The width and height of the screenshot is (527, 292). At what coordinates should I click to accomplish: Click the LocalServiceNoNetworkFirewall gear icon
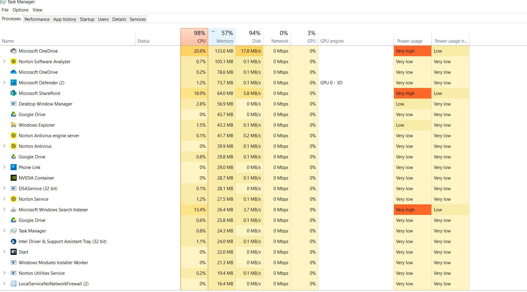(x=14, y=284)
